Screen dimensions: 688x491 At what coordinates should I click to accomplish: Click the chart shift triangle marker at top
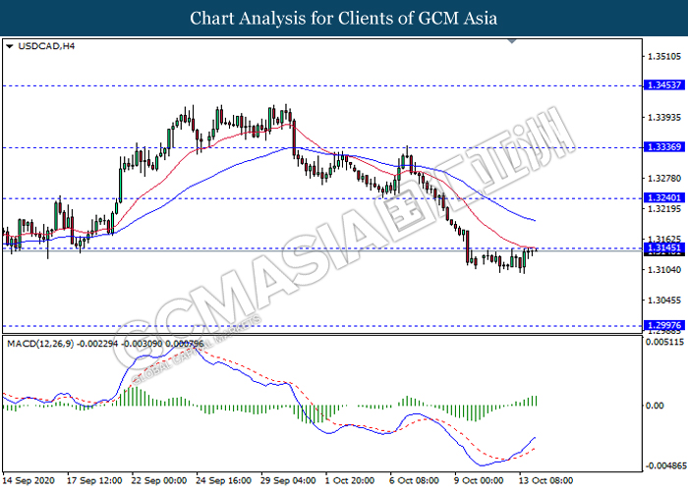(x=512, y=41)
